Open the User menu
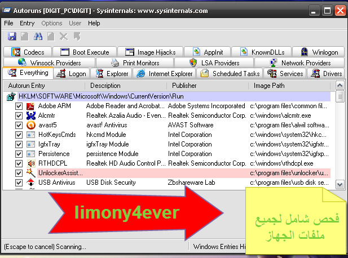 (75, 23)
